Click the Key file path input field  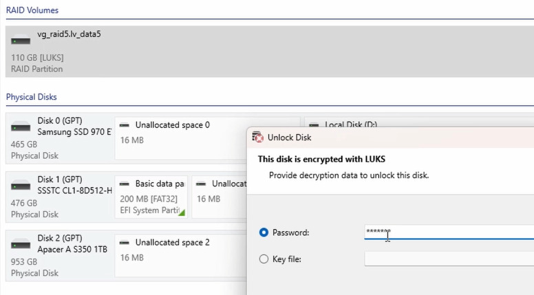point(449,259)
